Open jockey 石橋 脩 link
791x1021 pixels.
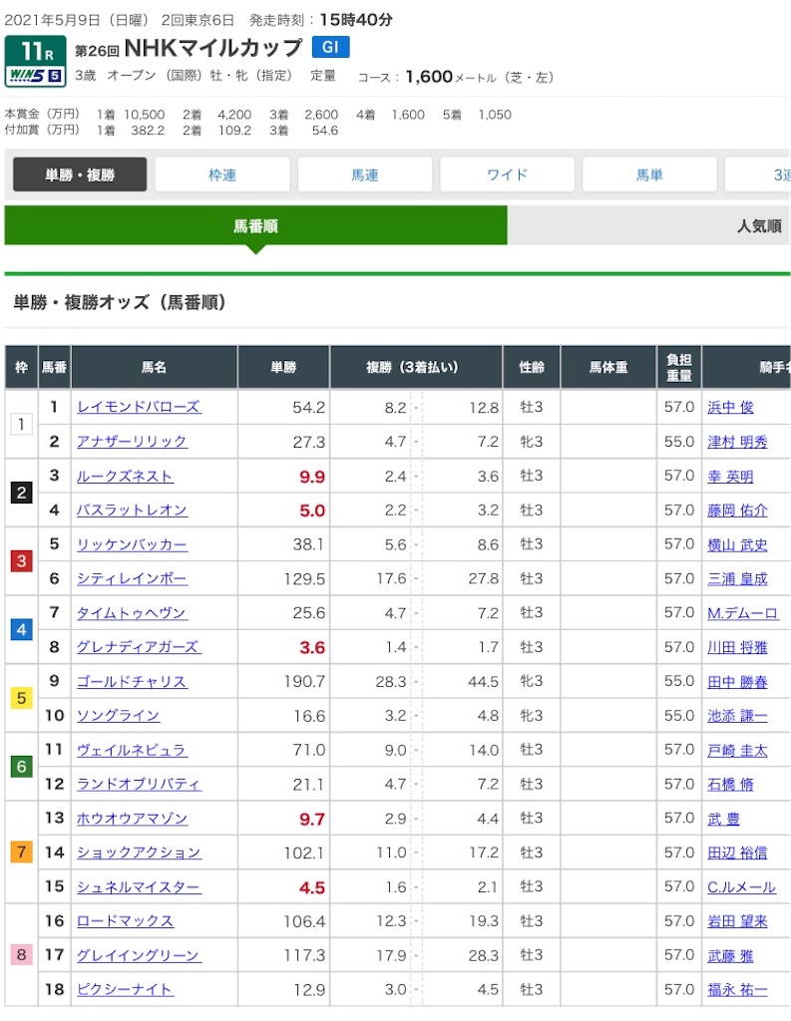coord(730,784)
